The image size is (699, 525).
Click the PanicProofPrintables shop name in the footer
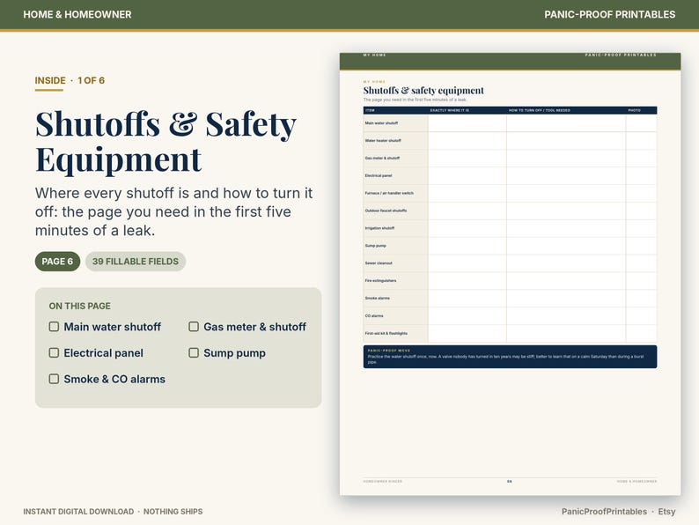click(x=604, y=512)
